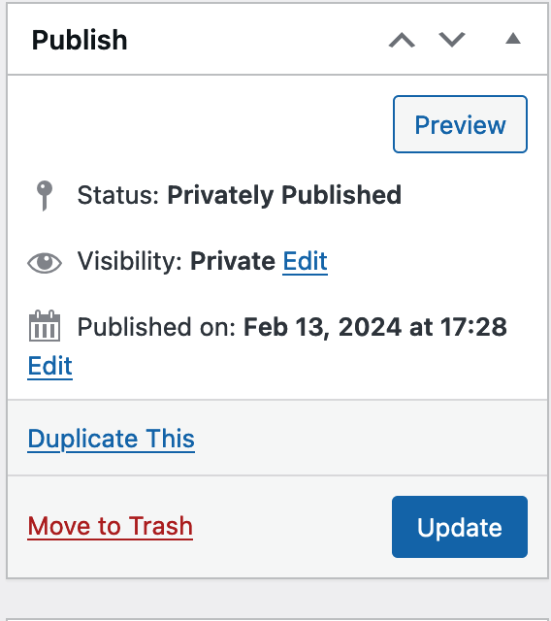Click the Visibility label
The height and width of the screenshot is (621, 551).
[x=130, y=261]
